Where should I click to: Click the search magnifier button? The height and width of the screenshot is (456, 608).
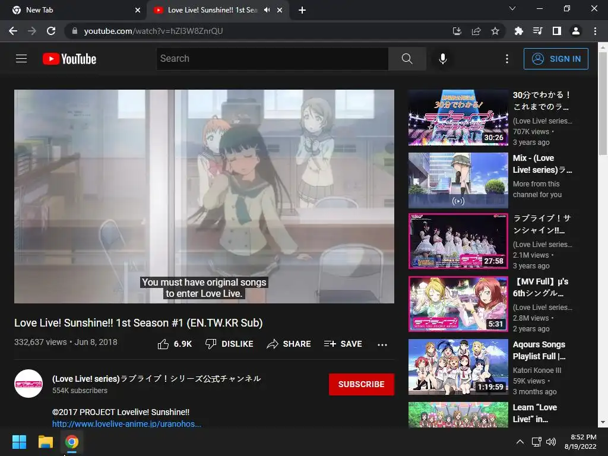[407, 59]
